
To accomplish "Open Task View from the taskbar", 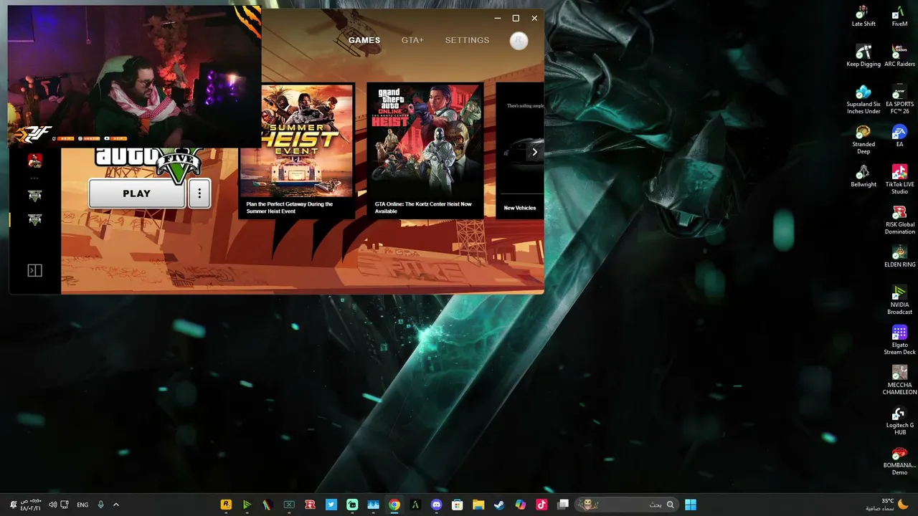I will (x=562, y=505).
